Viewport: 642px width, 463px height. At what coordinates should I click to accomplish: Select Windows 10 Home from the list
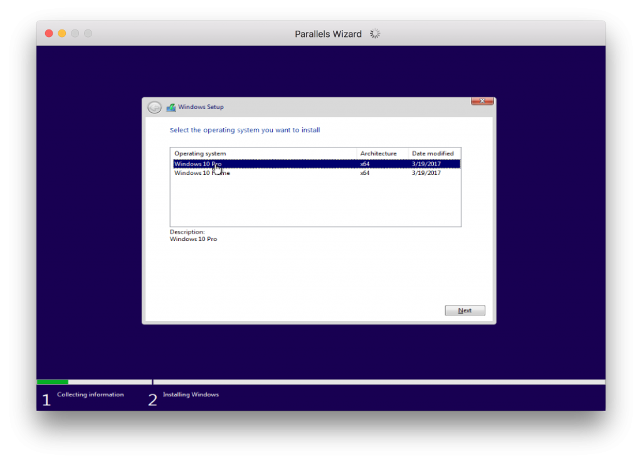coord(201,173)
